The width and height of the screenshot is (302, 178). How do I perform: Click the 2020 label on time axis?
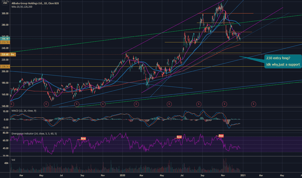(122, 175)
